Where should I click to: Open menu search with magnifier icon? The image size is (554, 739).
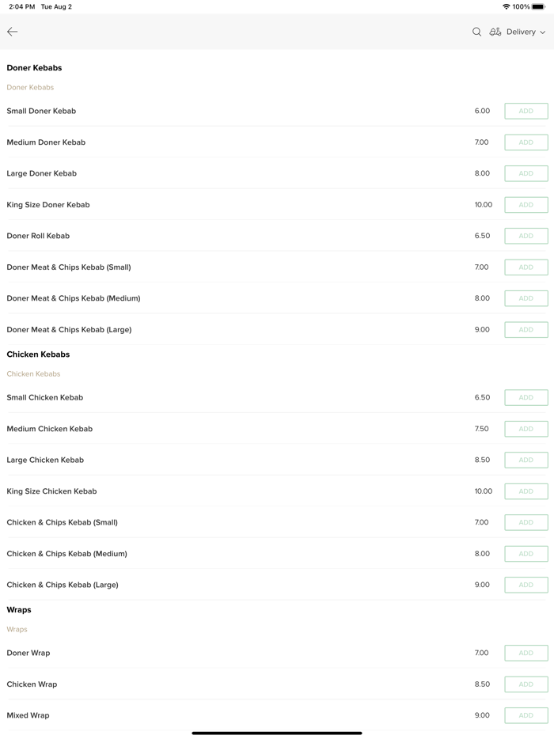click(476, 32)
